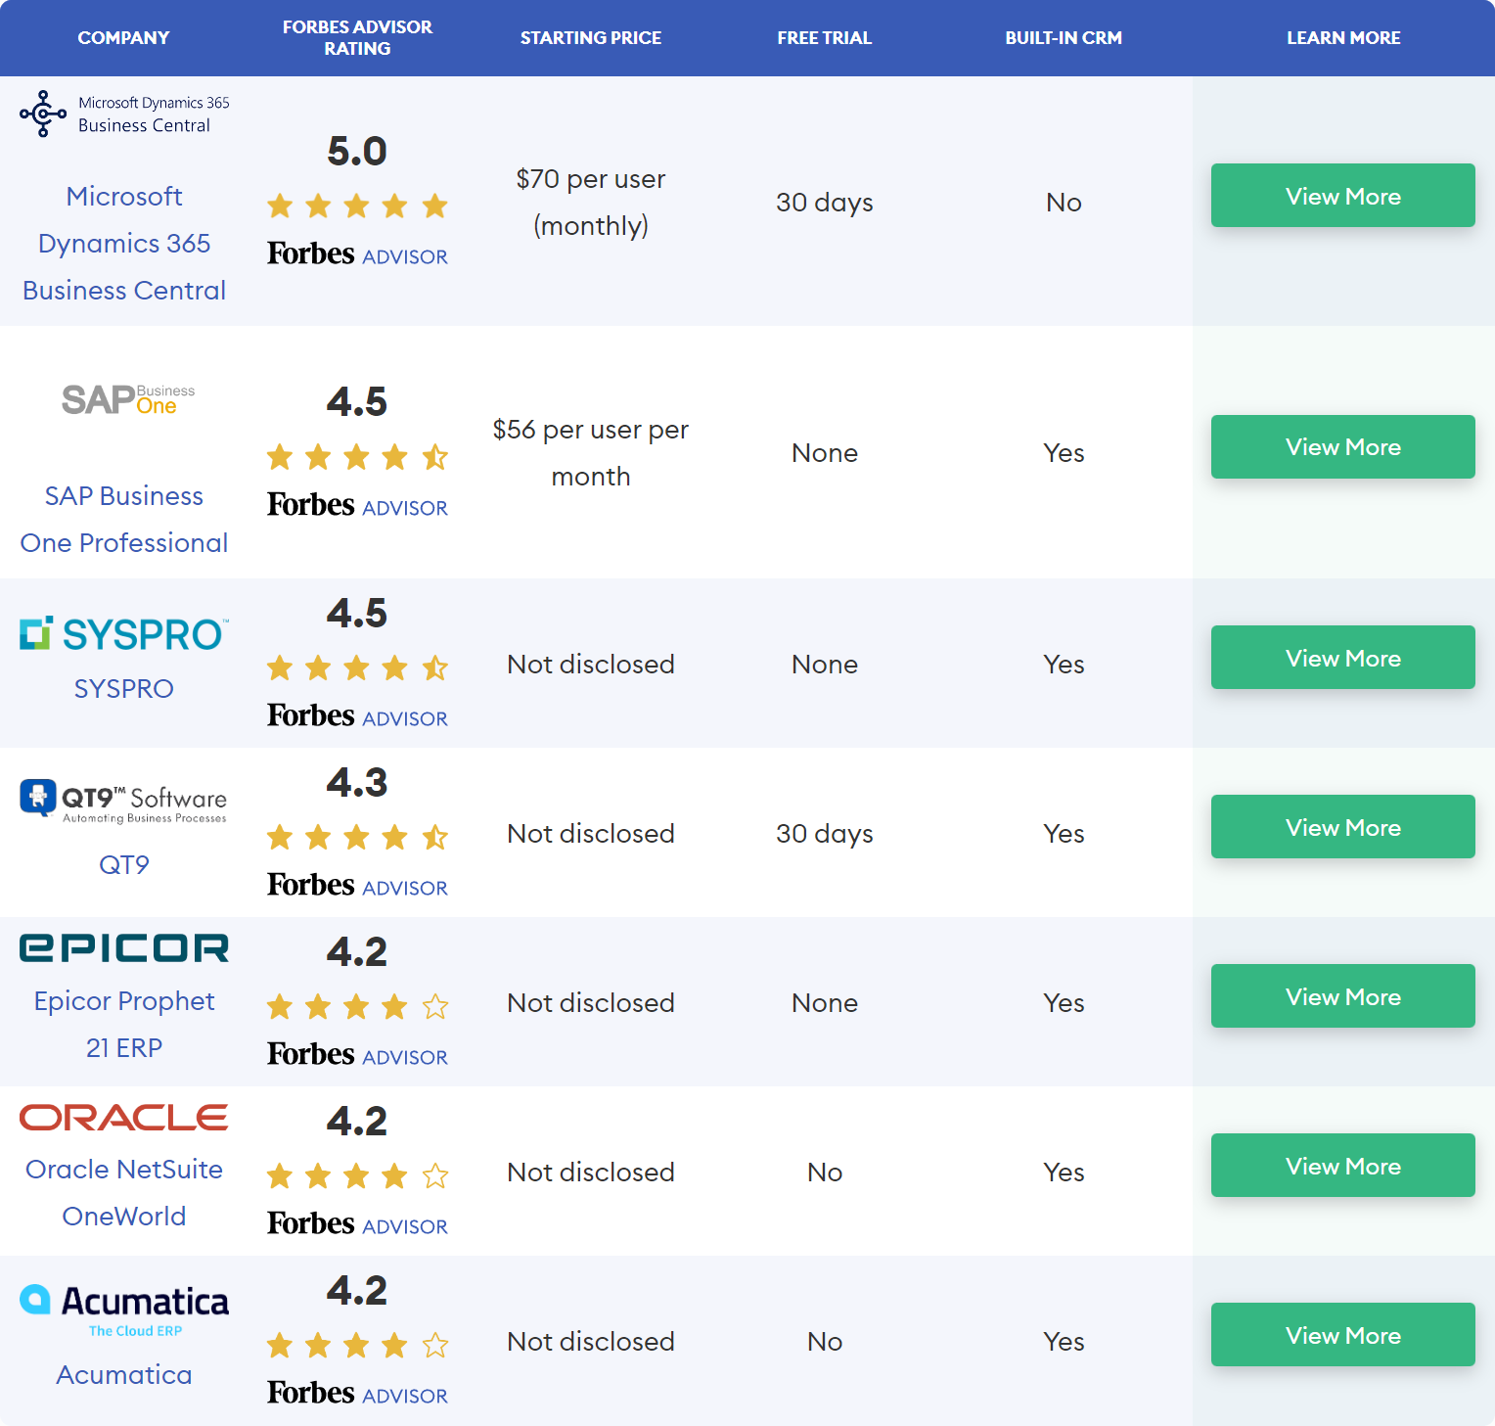Click the SAP Business One logo
The image size is (1495, 1426).
[128, 399]
